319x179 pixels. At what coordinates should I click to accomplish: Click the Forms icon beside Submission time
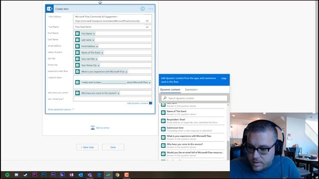click(163, 129)
